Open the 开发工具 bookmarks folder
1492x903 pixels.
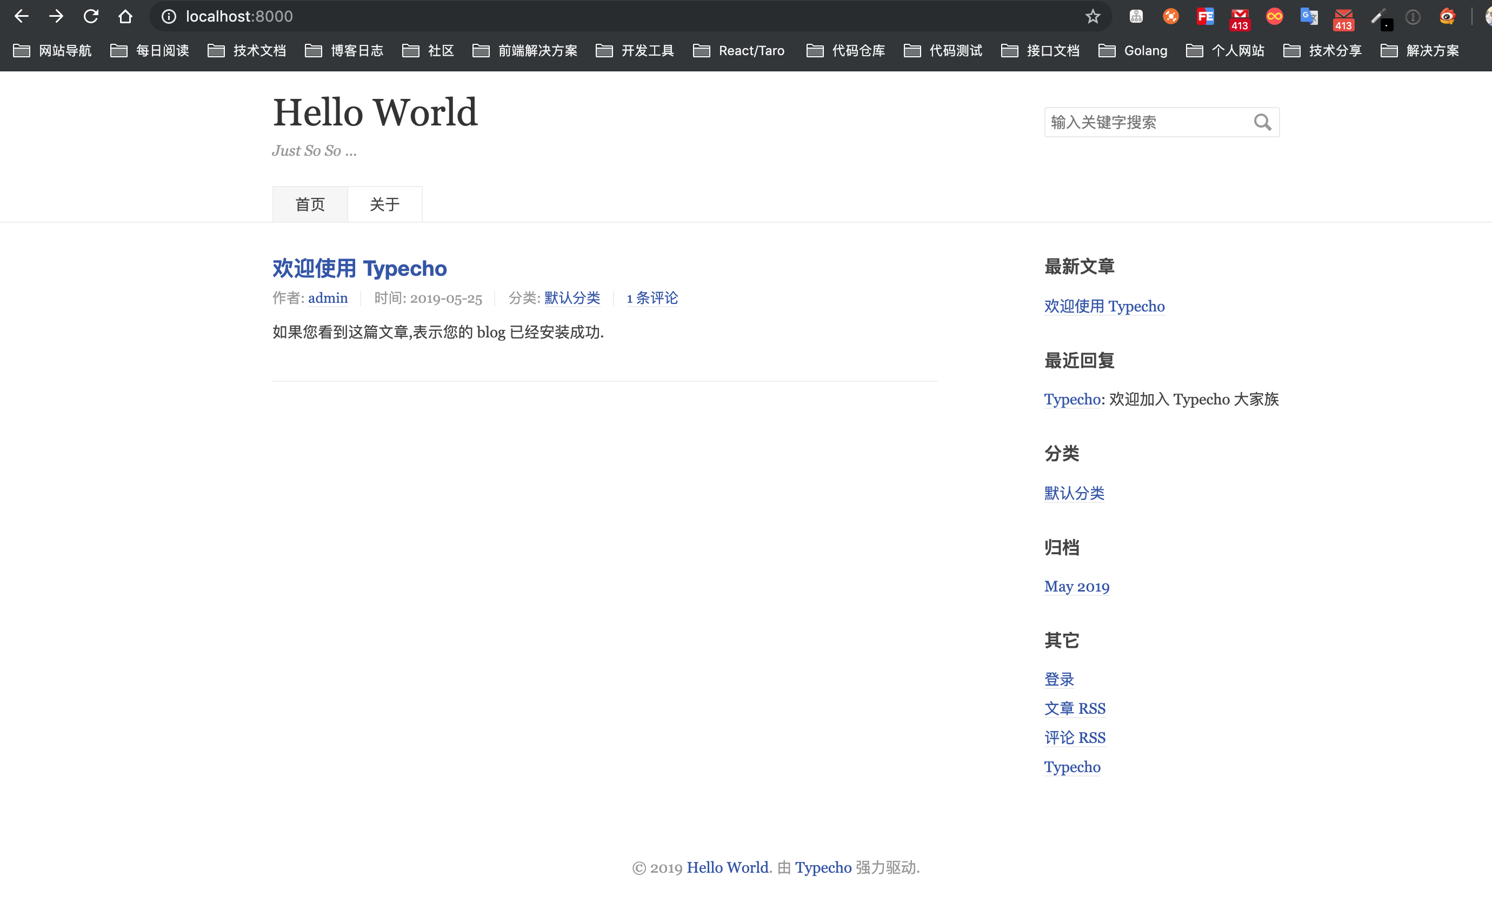tap(635, 51)
